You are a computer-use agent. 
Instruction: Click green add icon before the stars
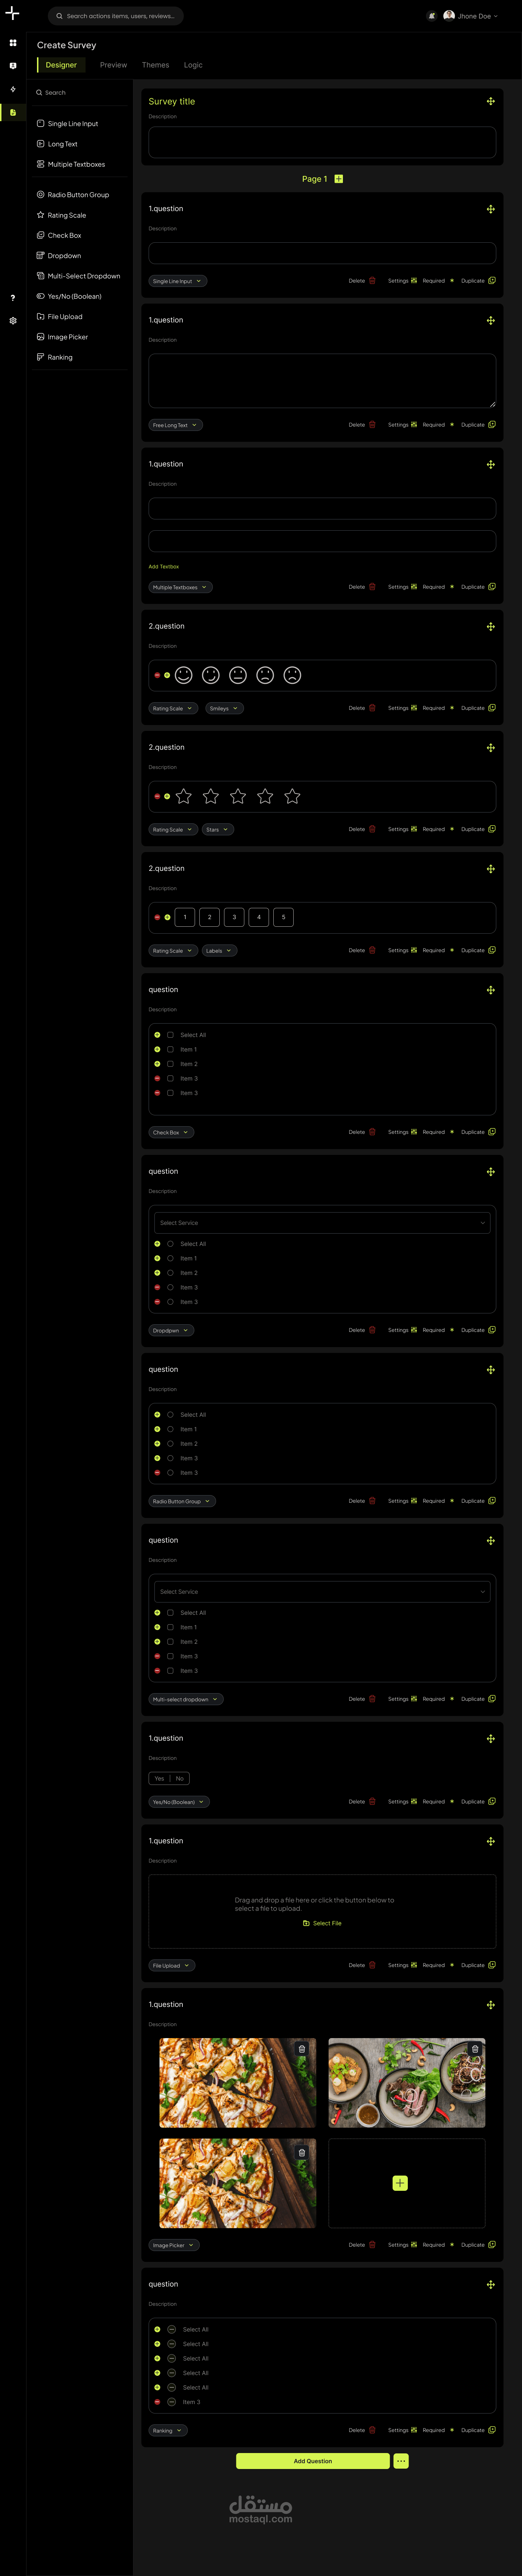tap(167, 796)
